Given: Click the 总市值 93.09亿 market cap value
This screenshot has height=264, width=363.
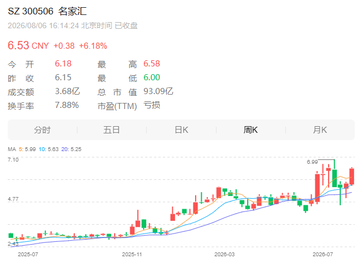Looking at the screenshot, I should coord(159,91).
